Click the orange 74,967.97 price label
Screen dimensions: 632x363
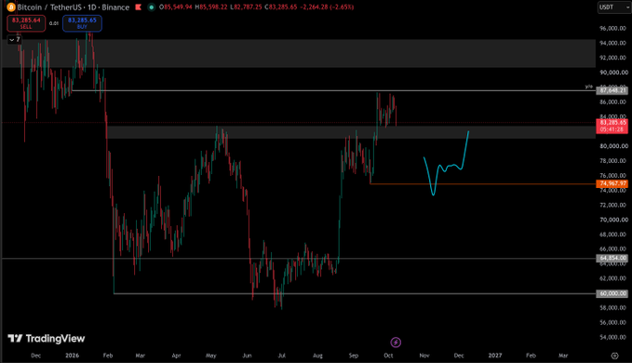pos(612,183)
